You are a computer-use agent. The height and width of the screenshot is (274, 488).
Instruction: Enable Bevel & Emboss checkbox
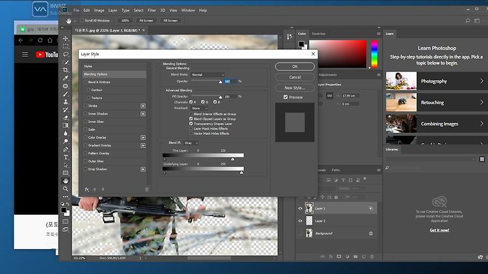pyautogui.click(x=86, y=82)
